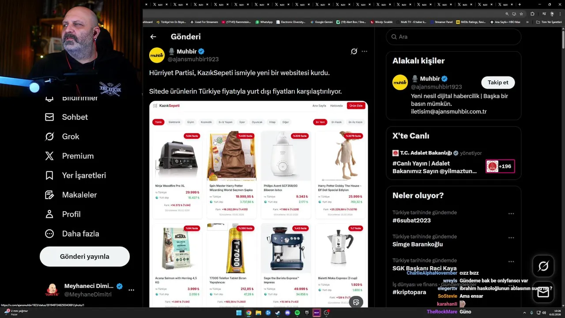Open Epic Games Launcher from the taskbar
The width and height of the screenshot is (565, 318).
tap(307, 313)
